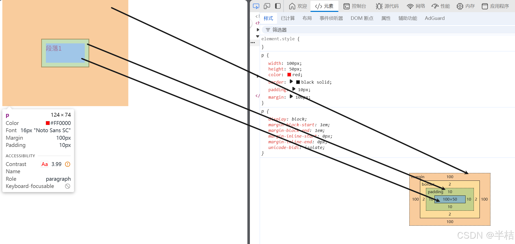515x244 pixels.
Task: Open the 控制台 console tab
Action: [355, 6]
